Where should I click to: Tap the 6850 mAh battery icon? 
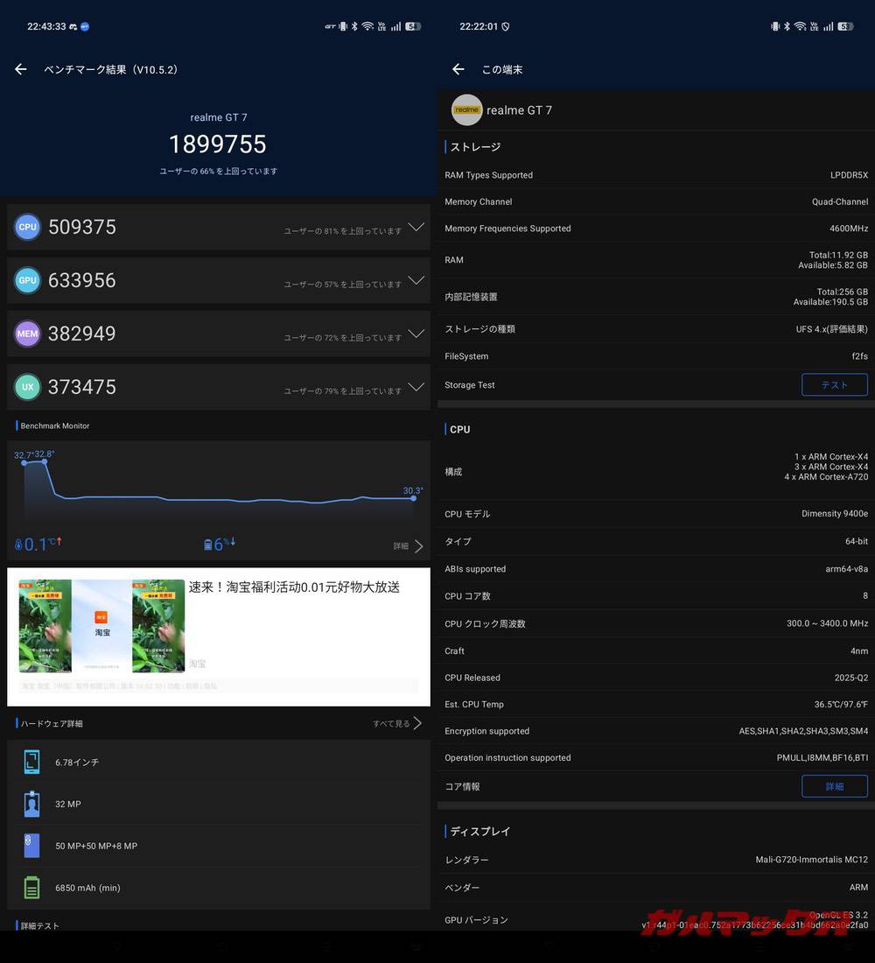click(x=31, y=888)
